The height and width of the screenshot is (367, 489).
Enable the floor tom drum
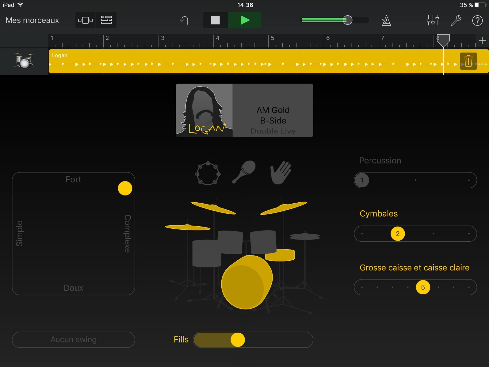point(206,253)
